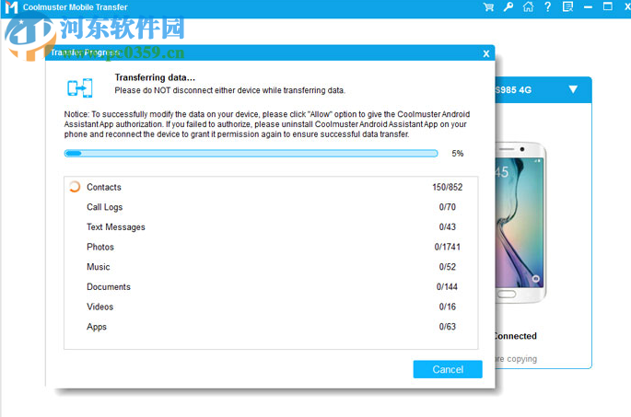Click the S985 4G device name

(513, 90)
